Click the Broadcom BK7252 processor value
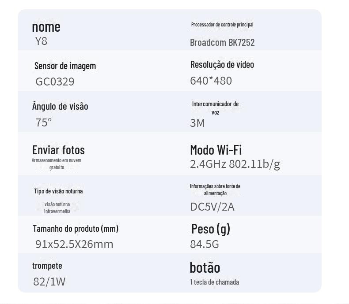Image resolution: width=349 pixels, height=304 pixels. pos(222,42)
